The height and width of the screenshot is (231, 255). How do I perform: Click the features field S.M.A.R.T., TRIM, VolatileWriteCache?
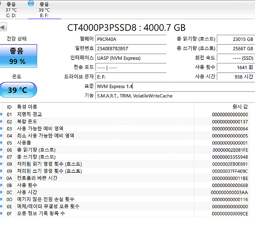(175, 96)
